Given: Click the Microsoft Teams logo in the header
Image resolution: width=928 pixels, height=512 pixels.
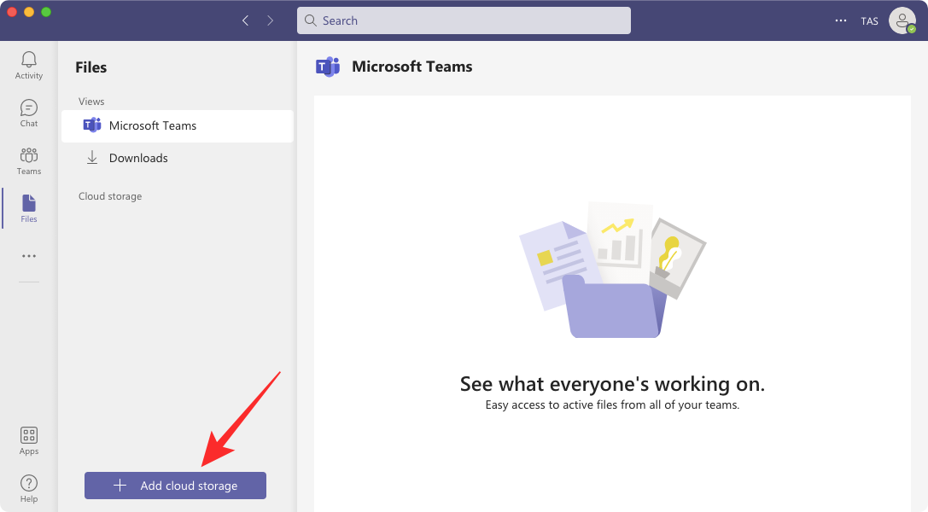Looking at the screenshot, I should point(327,67).
